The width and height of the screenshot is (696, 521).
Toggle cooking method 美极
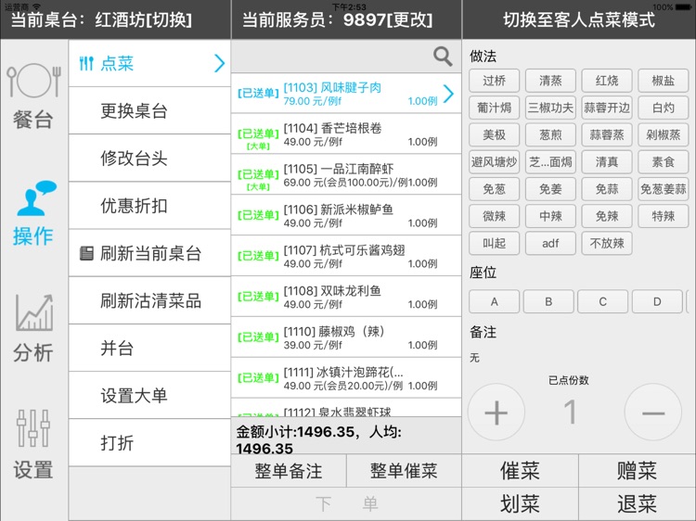point(494,134)
